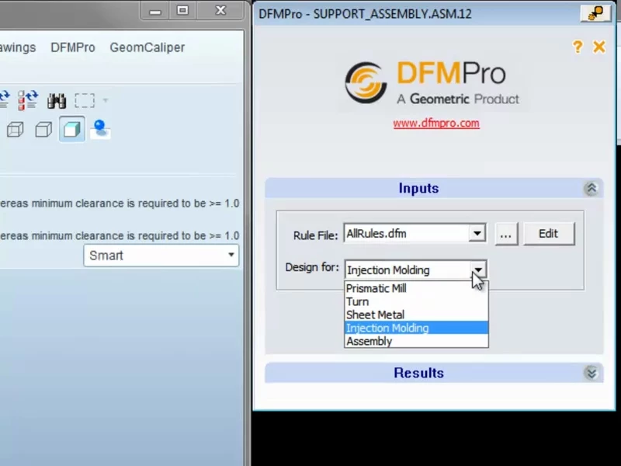The image size is (621, 466).
Task: Select Turn from the list
Action: tap(416, 301)
